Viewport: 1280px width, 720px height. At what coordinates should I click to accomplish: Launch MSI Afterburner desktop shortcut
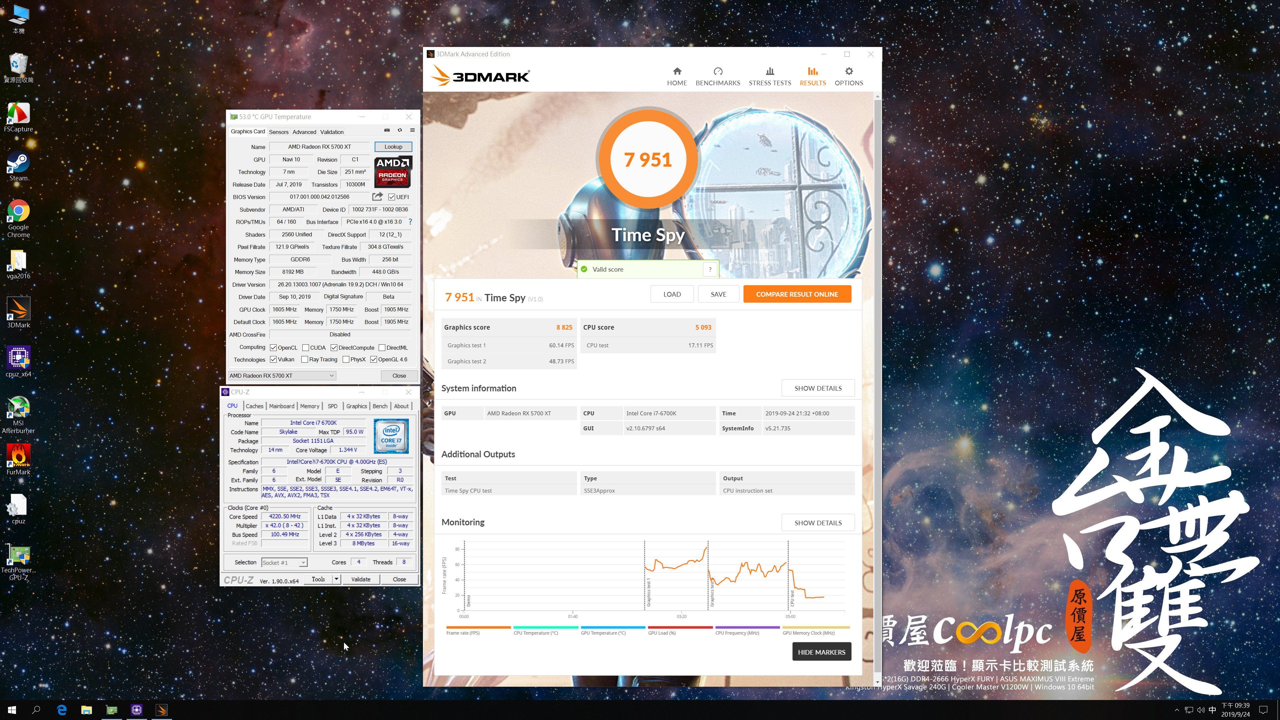[x=18, y=415]
